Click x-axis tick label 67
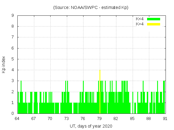Image resolution: width=174 pixels, height=130 pixels. pos(33,119)
